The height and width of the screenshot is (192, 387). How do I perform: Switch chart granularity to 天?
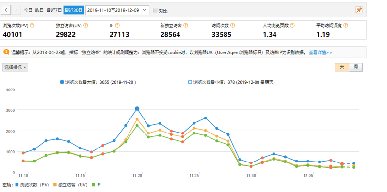click(x=342, y=67)
